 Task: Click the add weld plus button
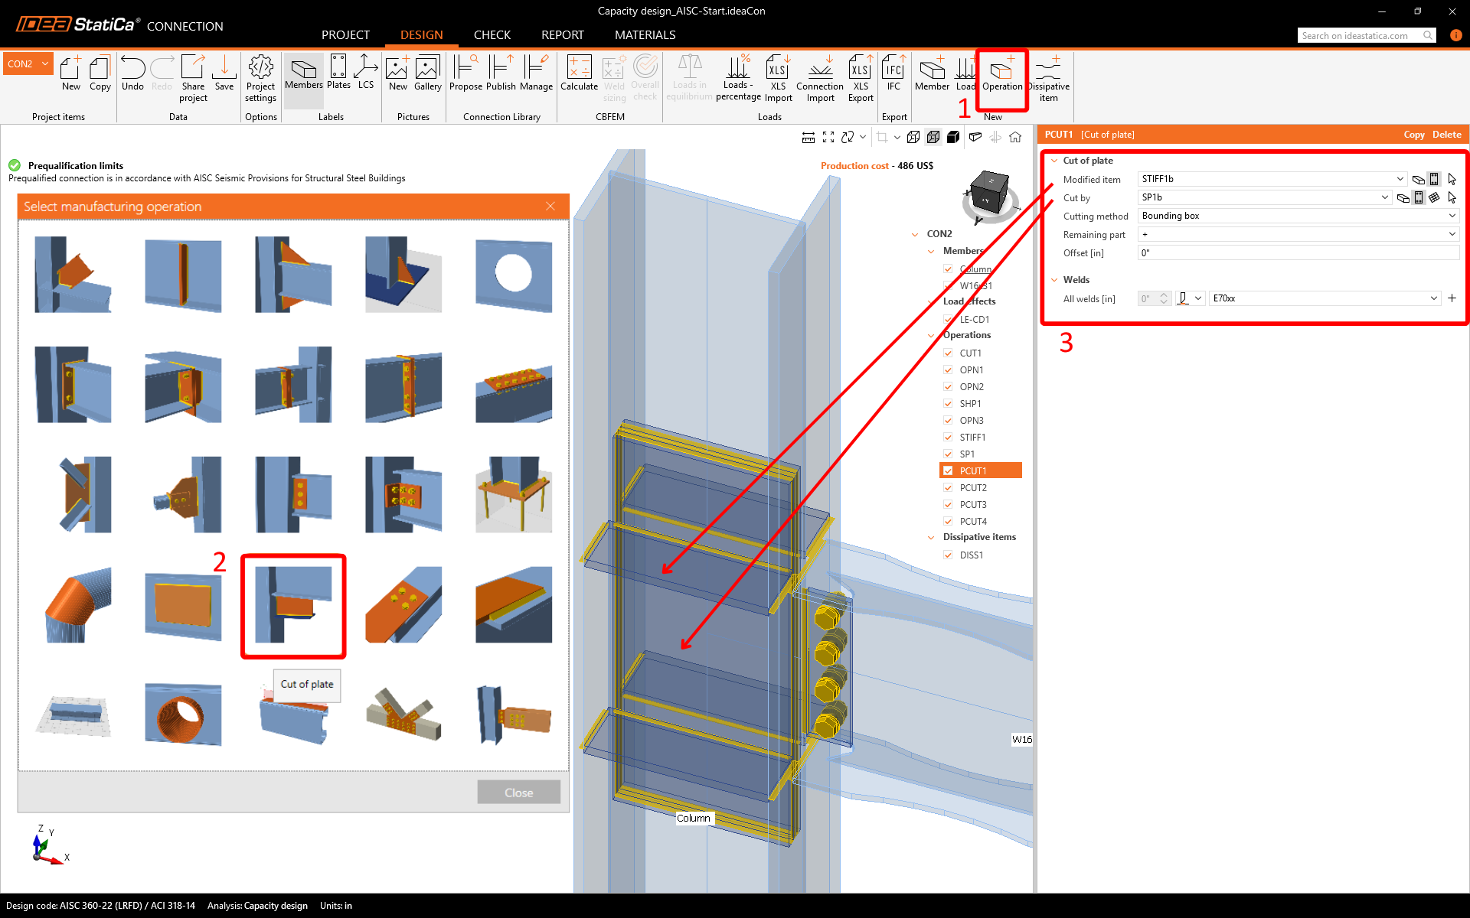1452,298
